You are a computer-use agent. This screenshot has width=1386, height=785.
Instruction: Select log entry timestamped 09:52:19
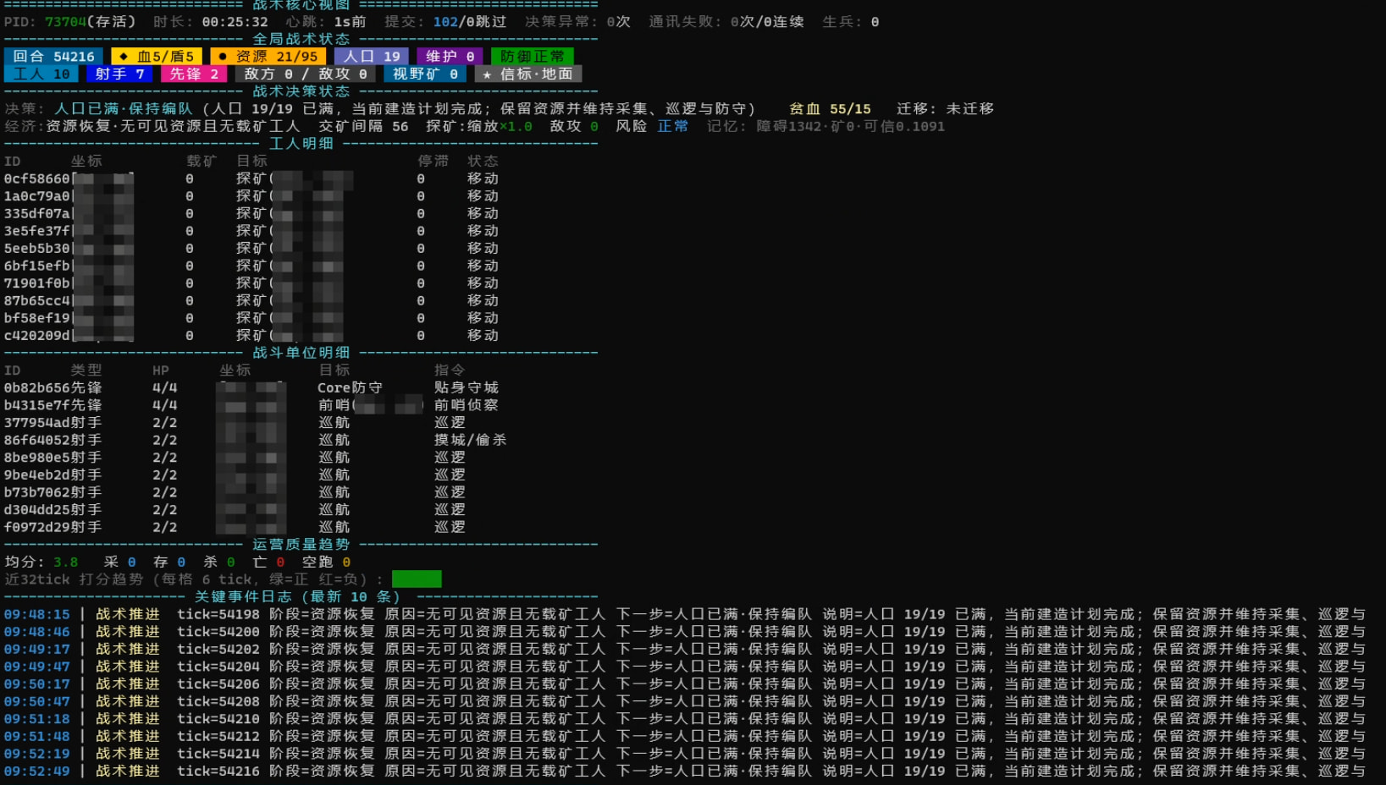[685, 754]
